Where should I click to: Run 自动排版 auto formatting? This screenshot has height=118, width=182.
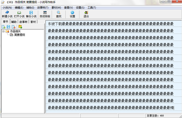[45, 14]
